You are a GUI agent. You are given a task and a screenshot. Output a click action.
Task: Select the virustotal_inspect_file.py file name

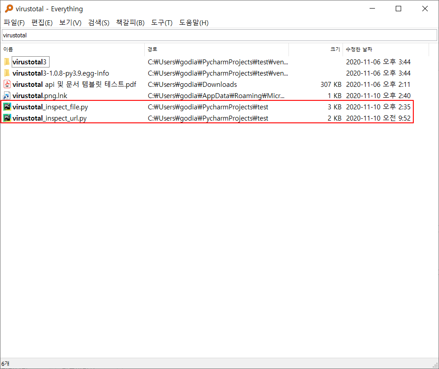[50, 107]
